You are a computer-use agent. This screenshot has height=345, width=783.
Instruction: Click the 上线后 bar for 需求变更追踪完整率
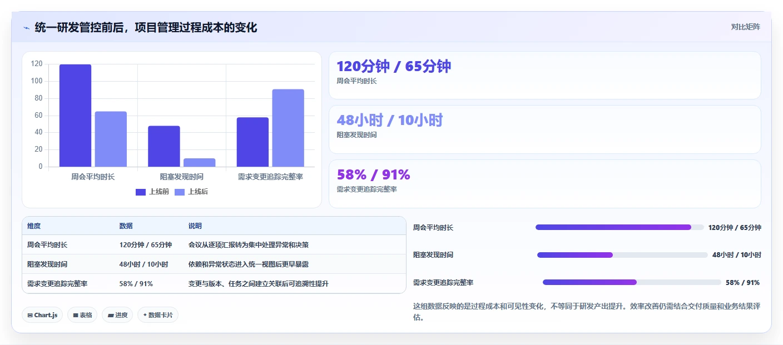[x=288, y=128]
